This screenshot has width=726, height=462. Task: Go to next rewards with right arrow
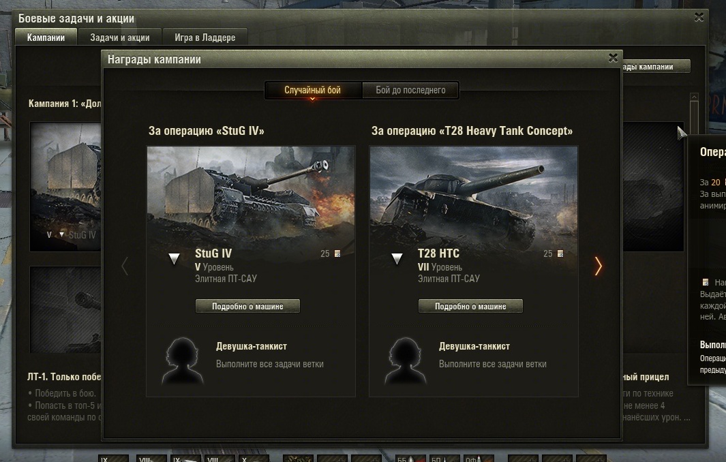pyautogui.click(x=599, y=266)
